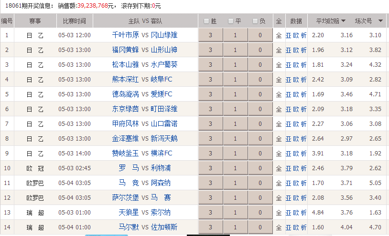Click the 编号 column header

(7, 21)
